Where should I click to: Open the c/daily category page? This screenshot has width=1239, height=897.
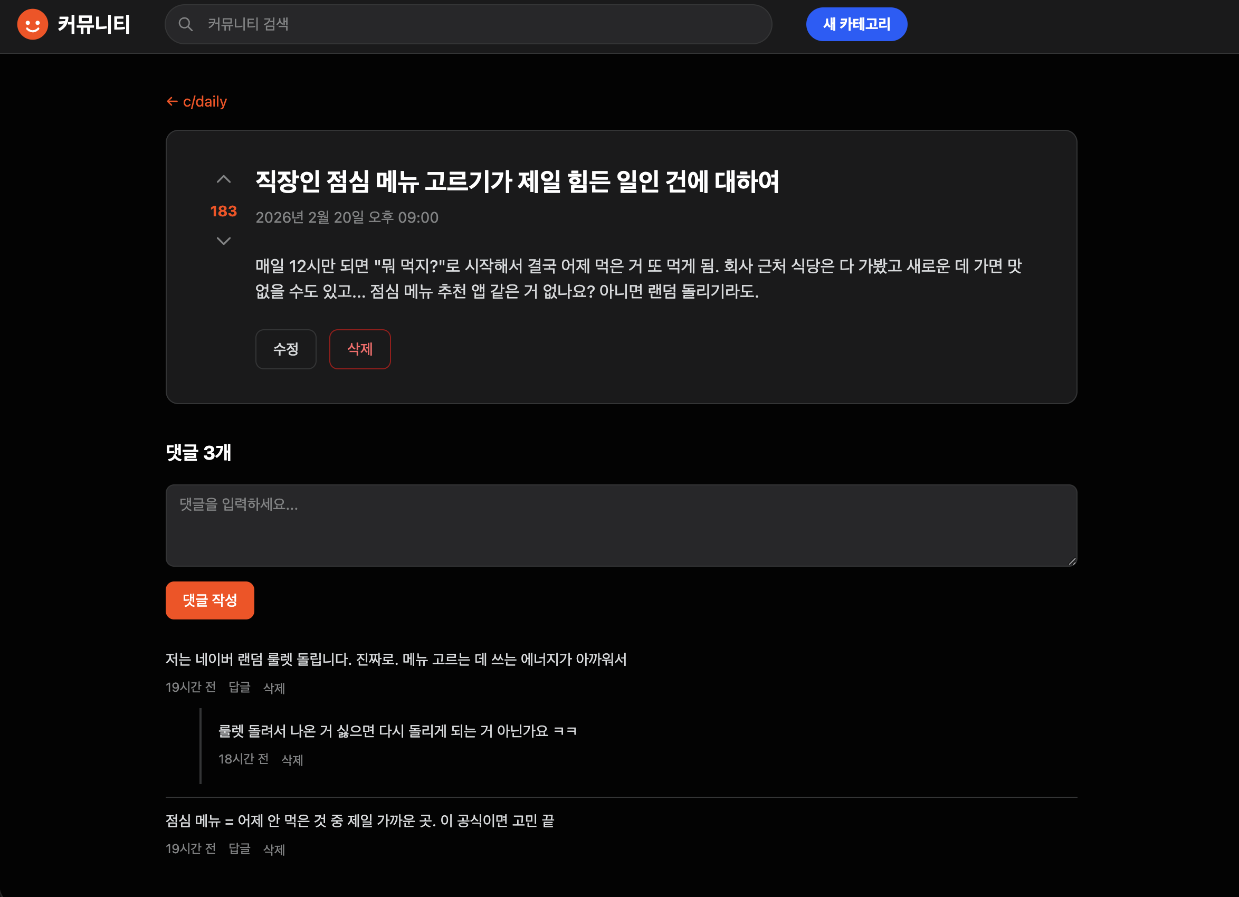[x=204, y=102]
